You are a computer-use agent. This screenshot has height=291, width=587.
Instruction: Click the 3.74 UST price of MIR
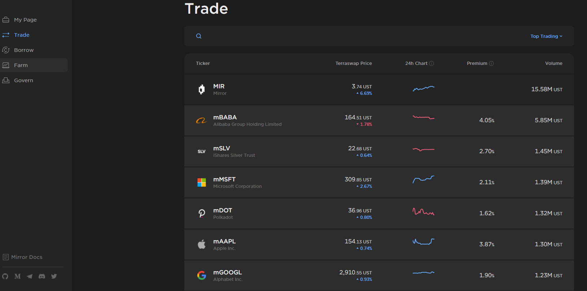(362, 87)
